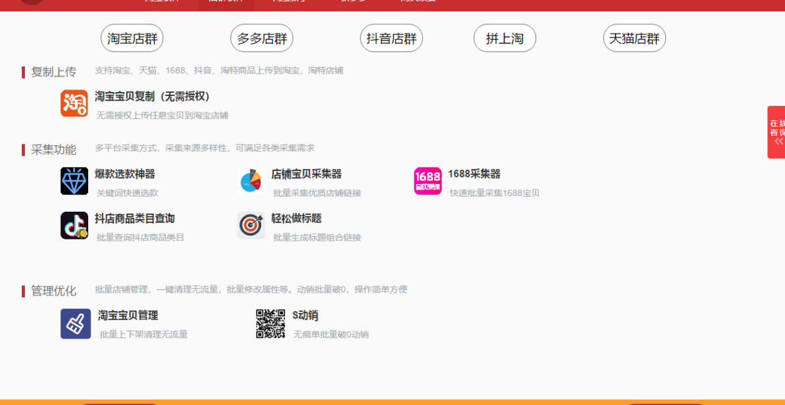Viewport: 785px width, 405px height.
Task: Click description 批量生成标题组合链接
Action: click(x=317, y=237)
